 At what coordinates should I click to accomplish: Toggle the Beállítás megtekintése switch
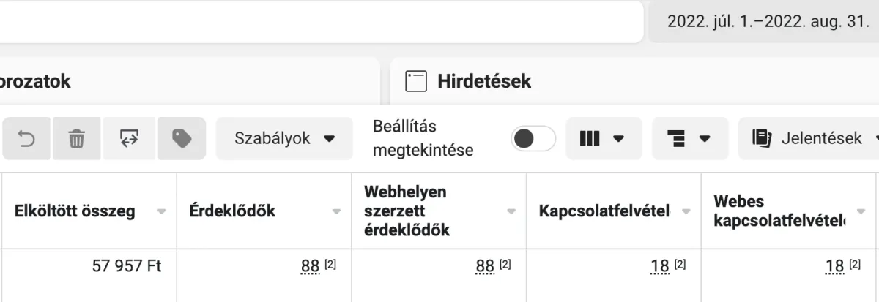(x=533, y=138)
